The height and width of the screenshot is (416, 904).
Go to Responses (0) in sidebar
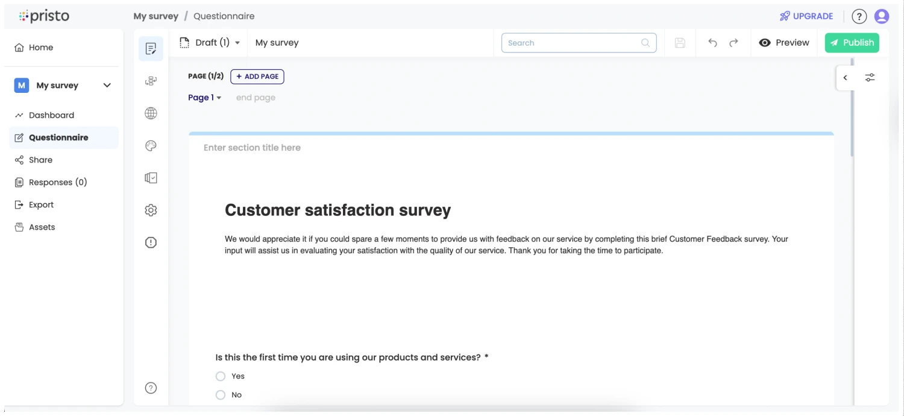click(58, 182)
